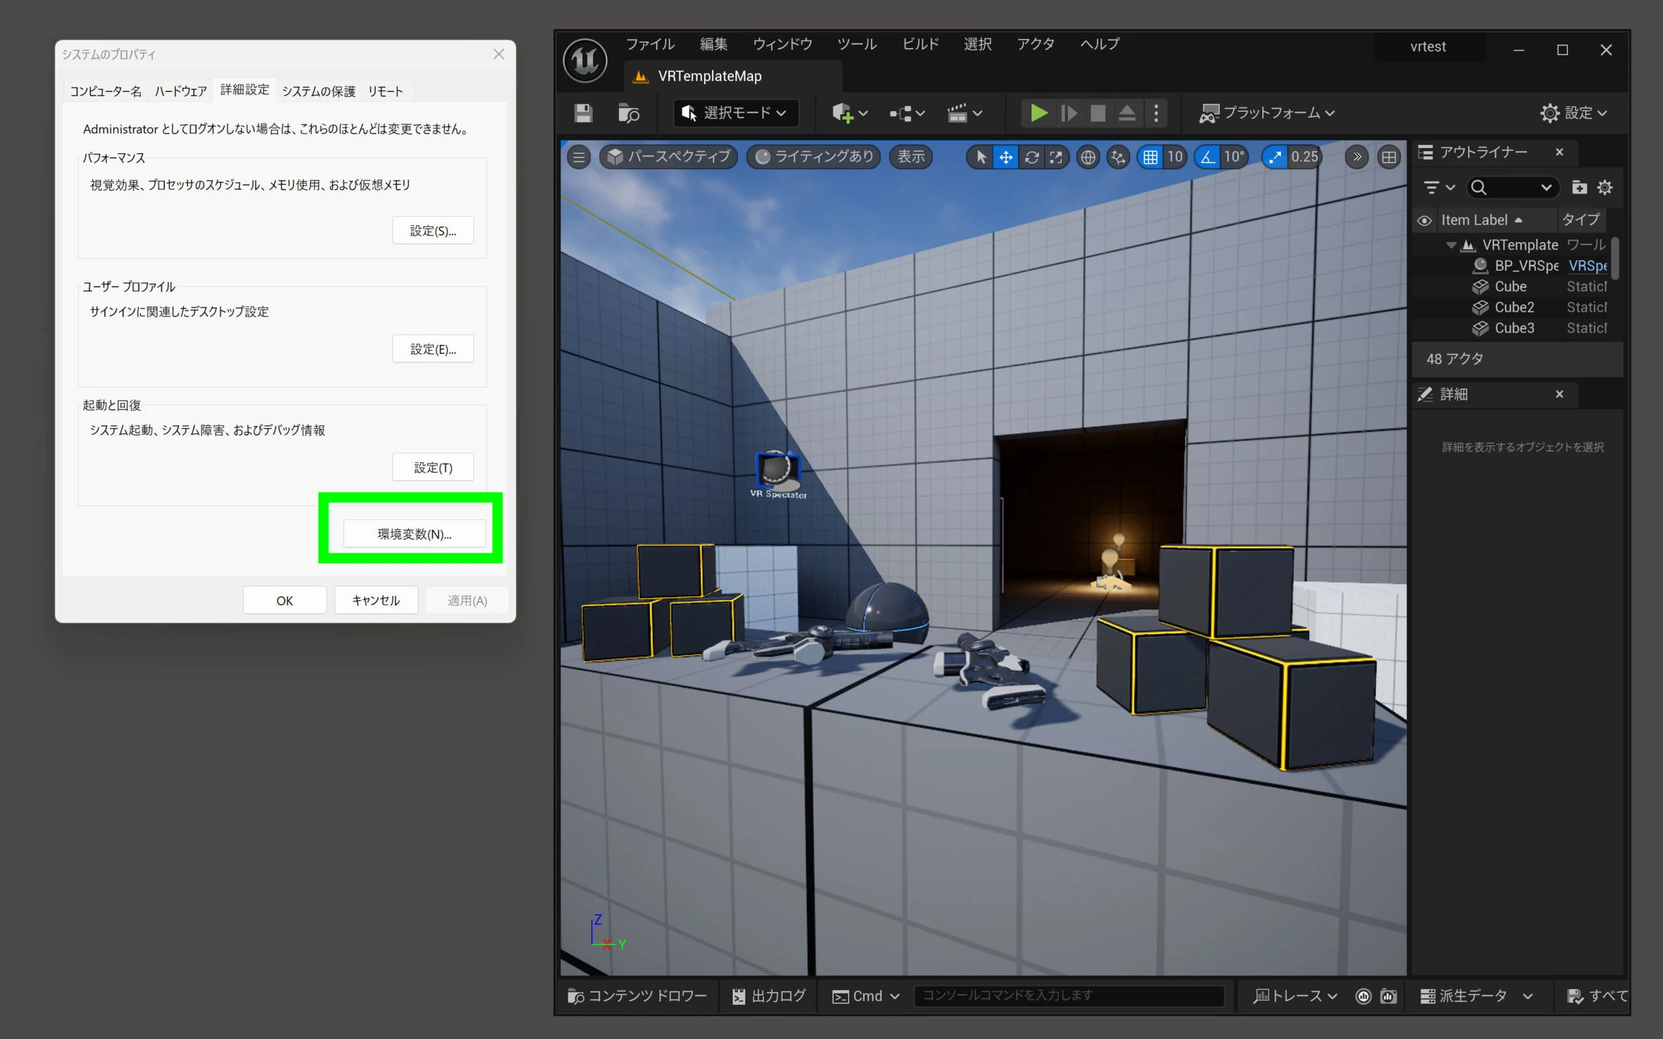Screen dimensions: 1663x1039
Task: Toggle rotation snapping angle icon
Action: 1208,157
